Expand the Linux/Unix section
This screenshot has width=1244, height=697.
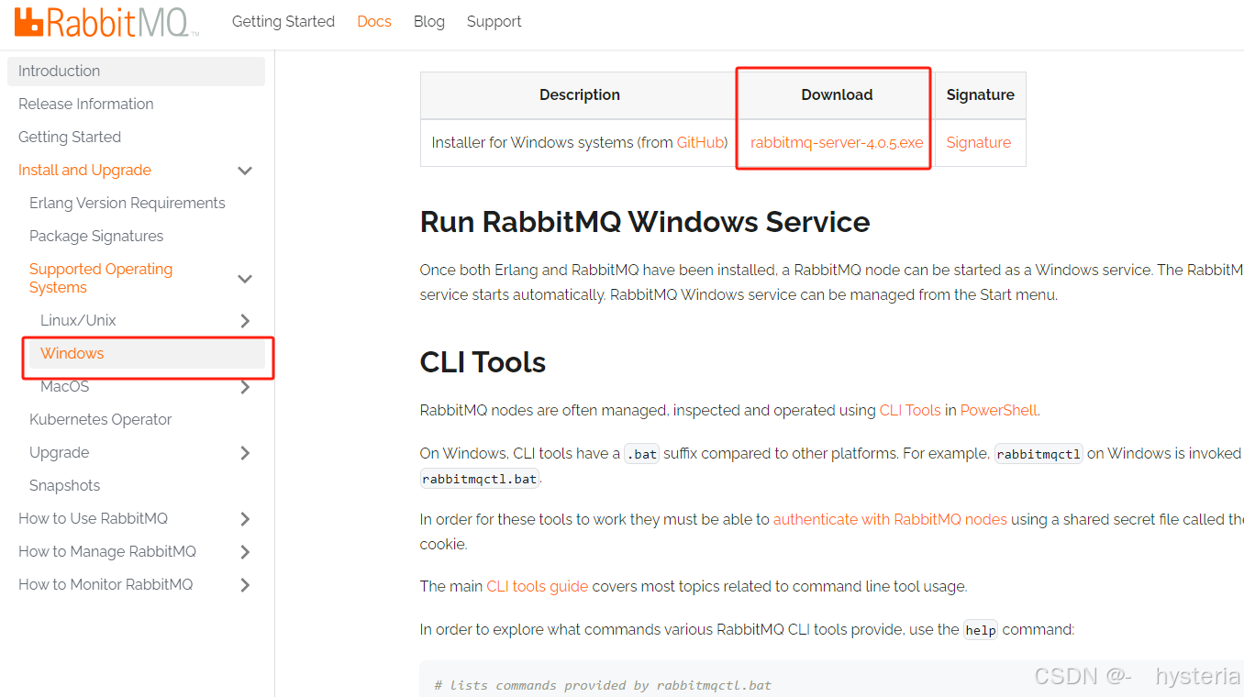click(x=245, y=320)
